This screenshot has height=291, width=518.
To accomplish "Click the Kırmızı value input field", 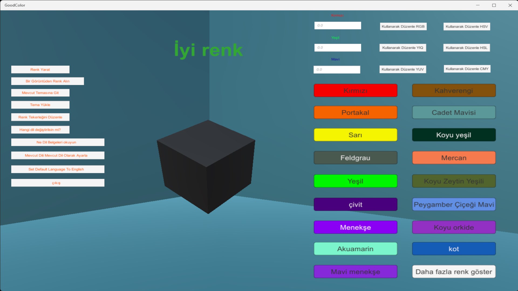I will [x=338, y=26].
